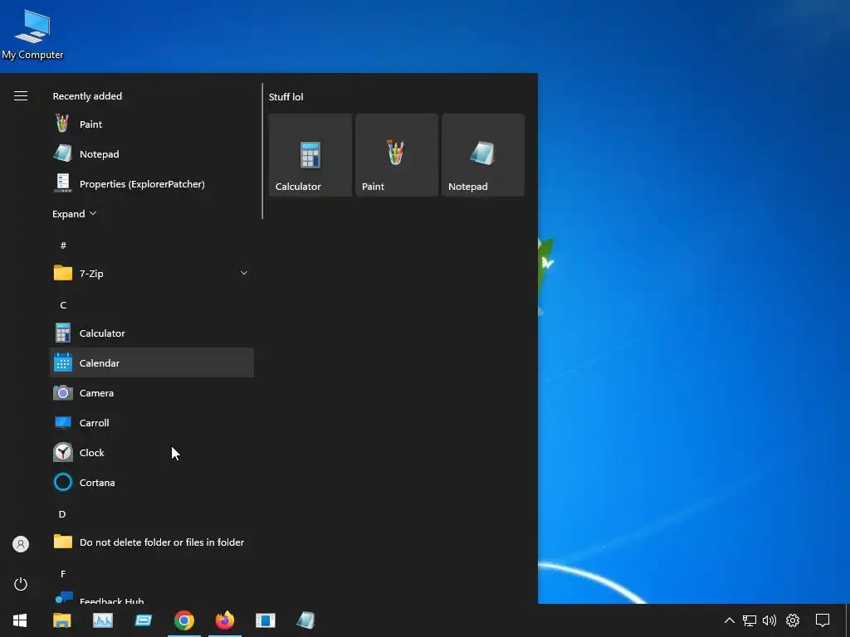Open the Run-style window taskbar icon

tap(143, 620)
